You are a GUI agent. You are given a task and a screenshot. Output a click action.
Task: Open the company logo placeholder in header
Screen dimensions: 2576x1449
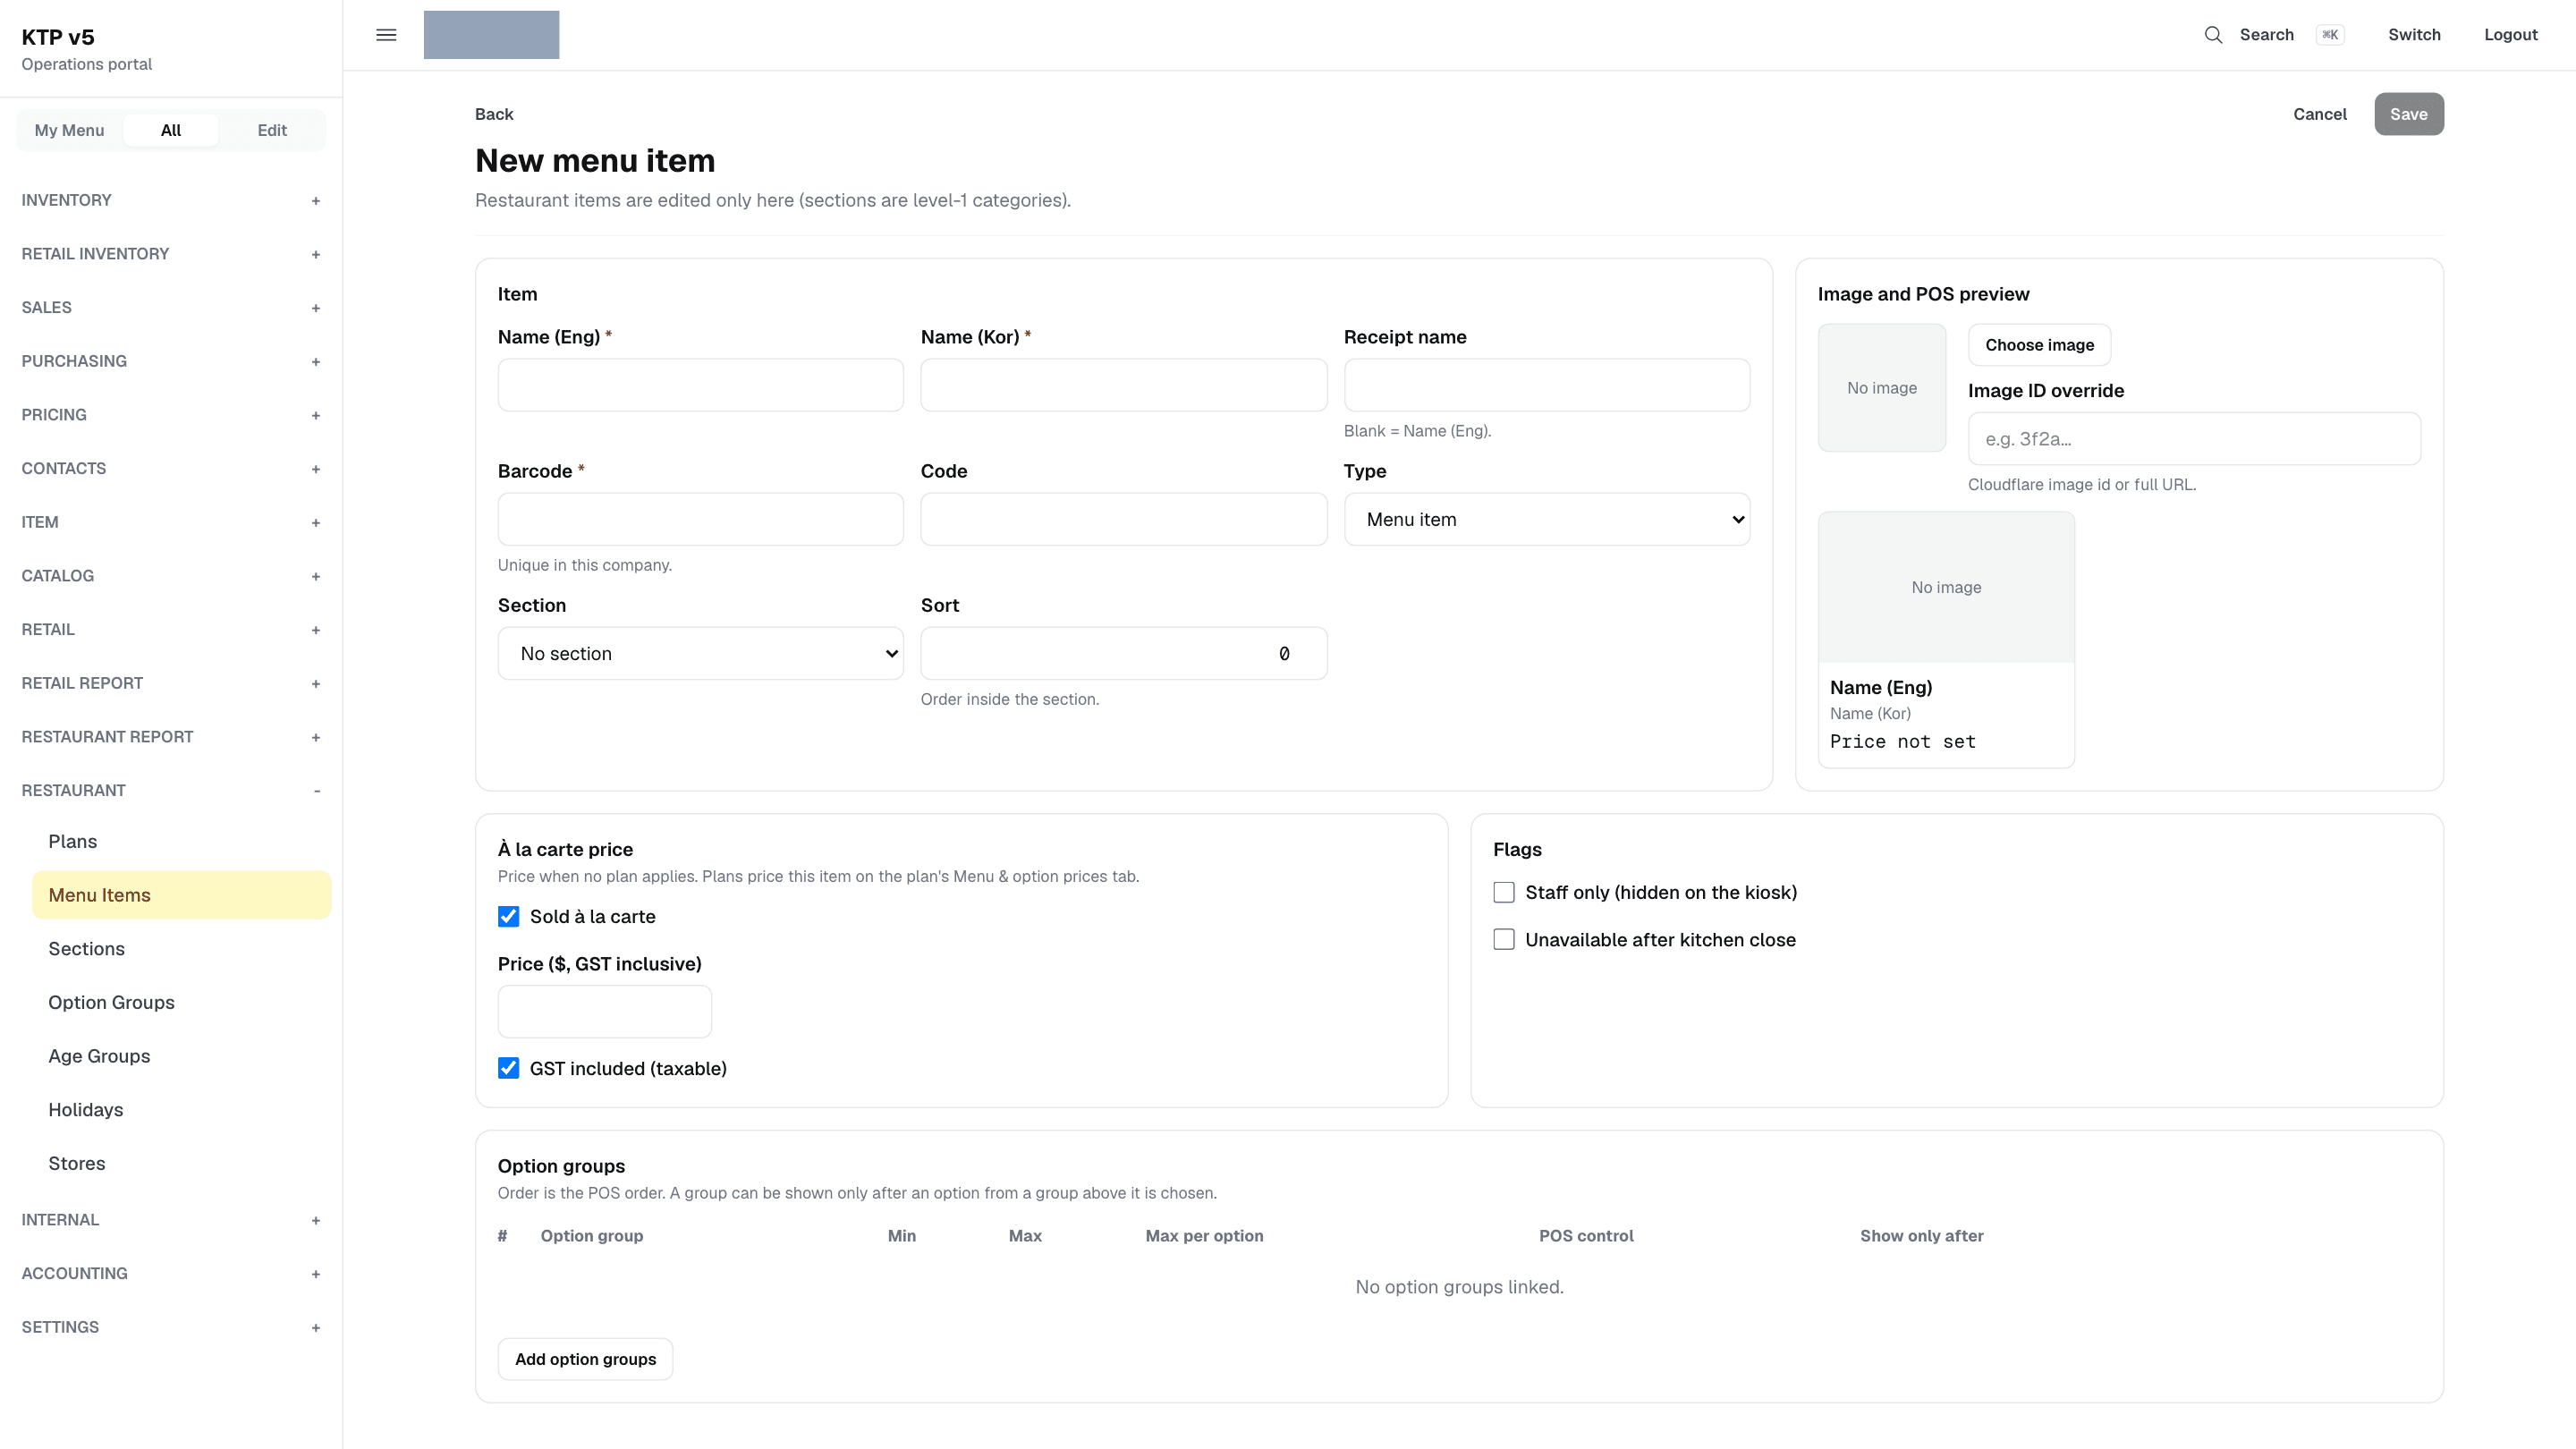pos(491,35)
